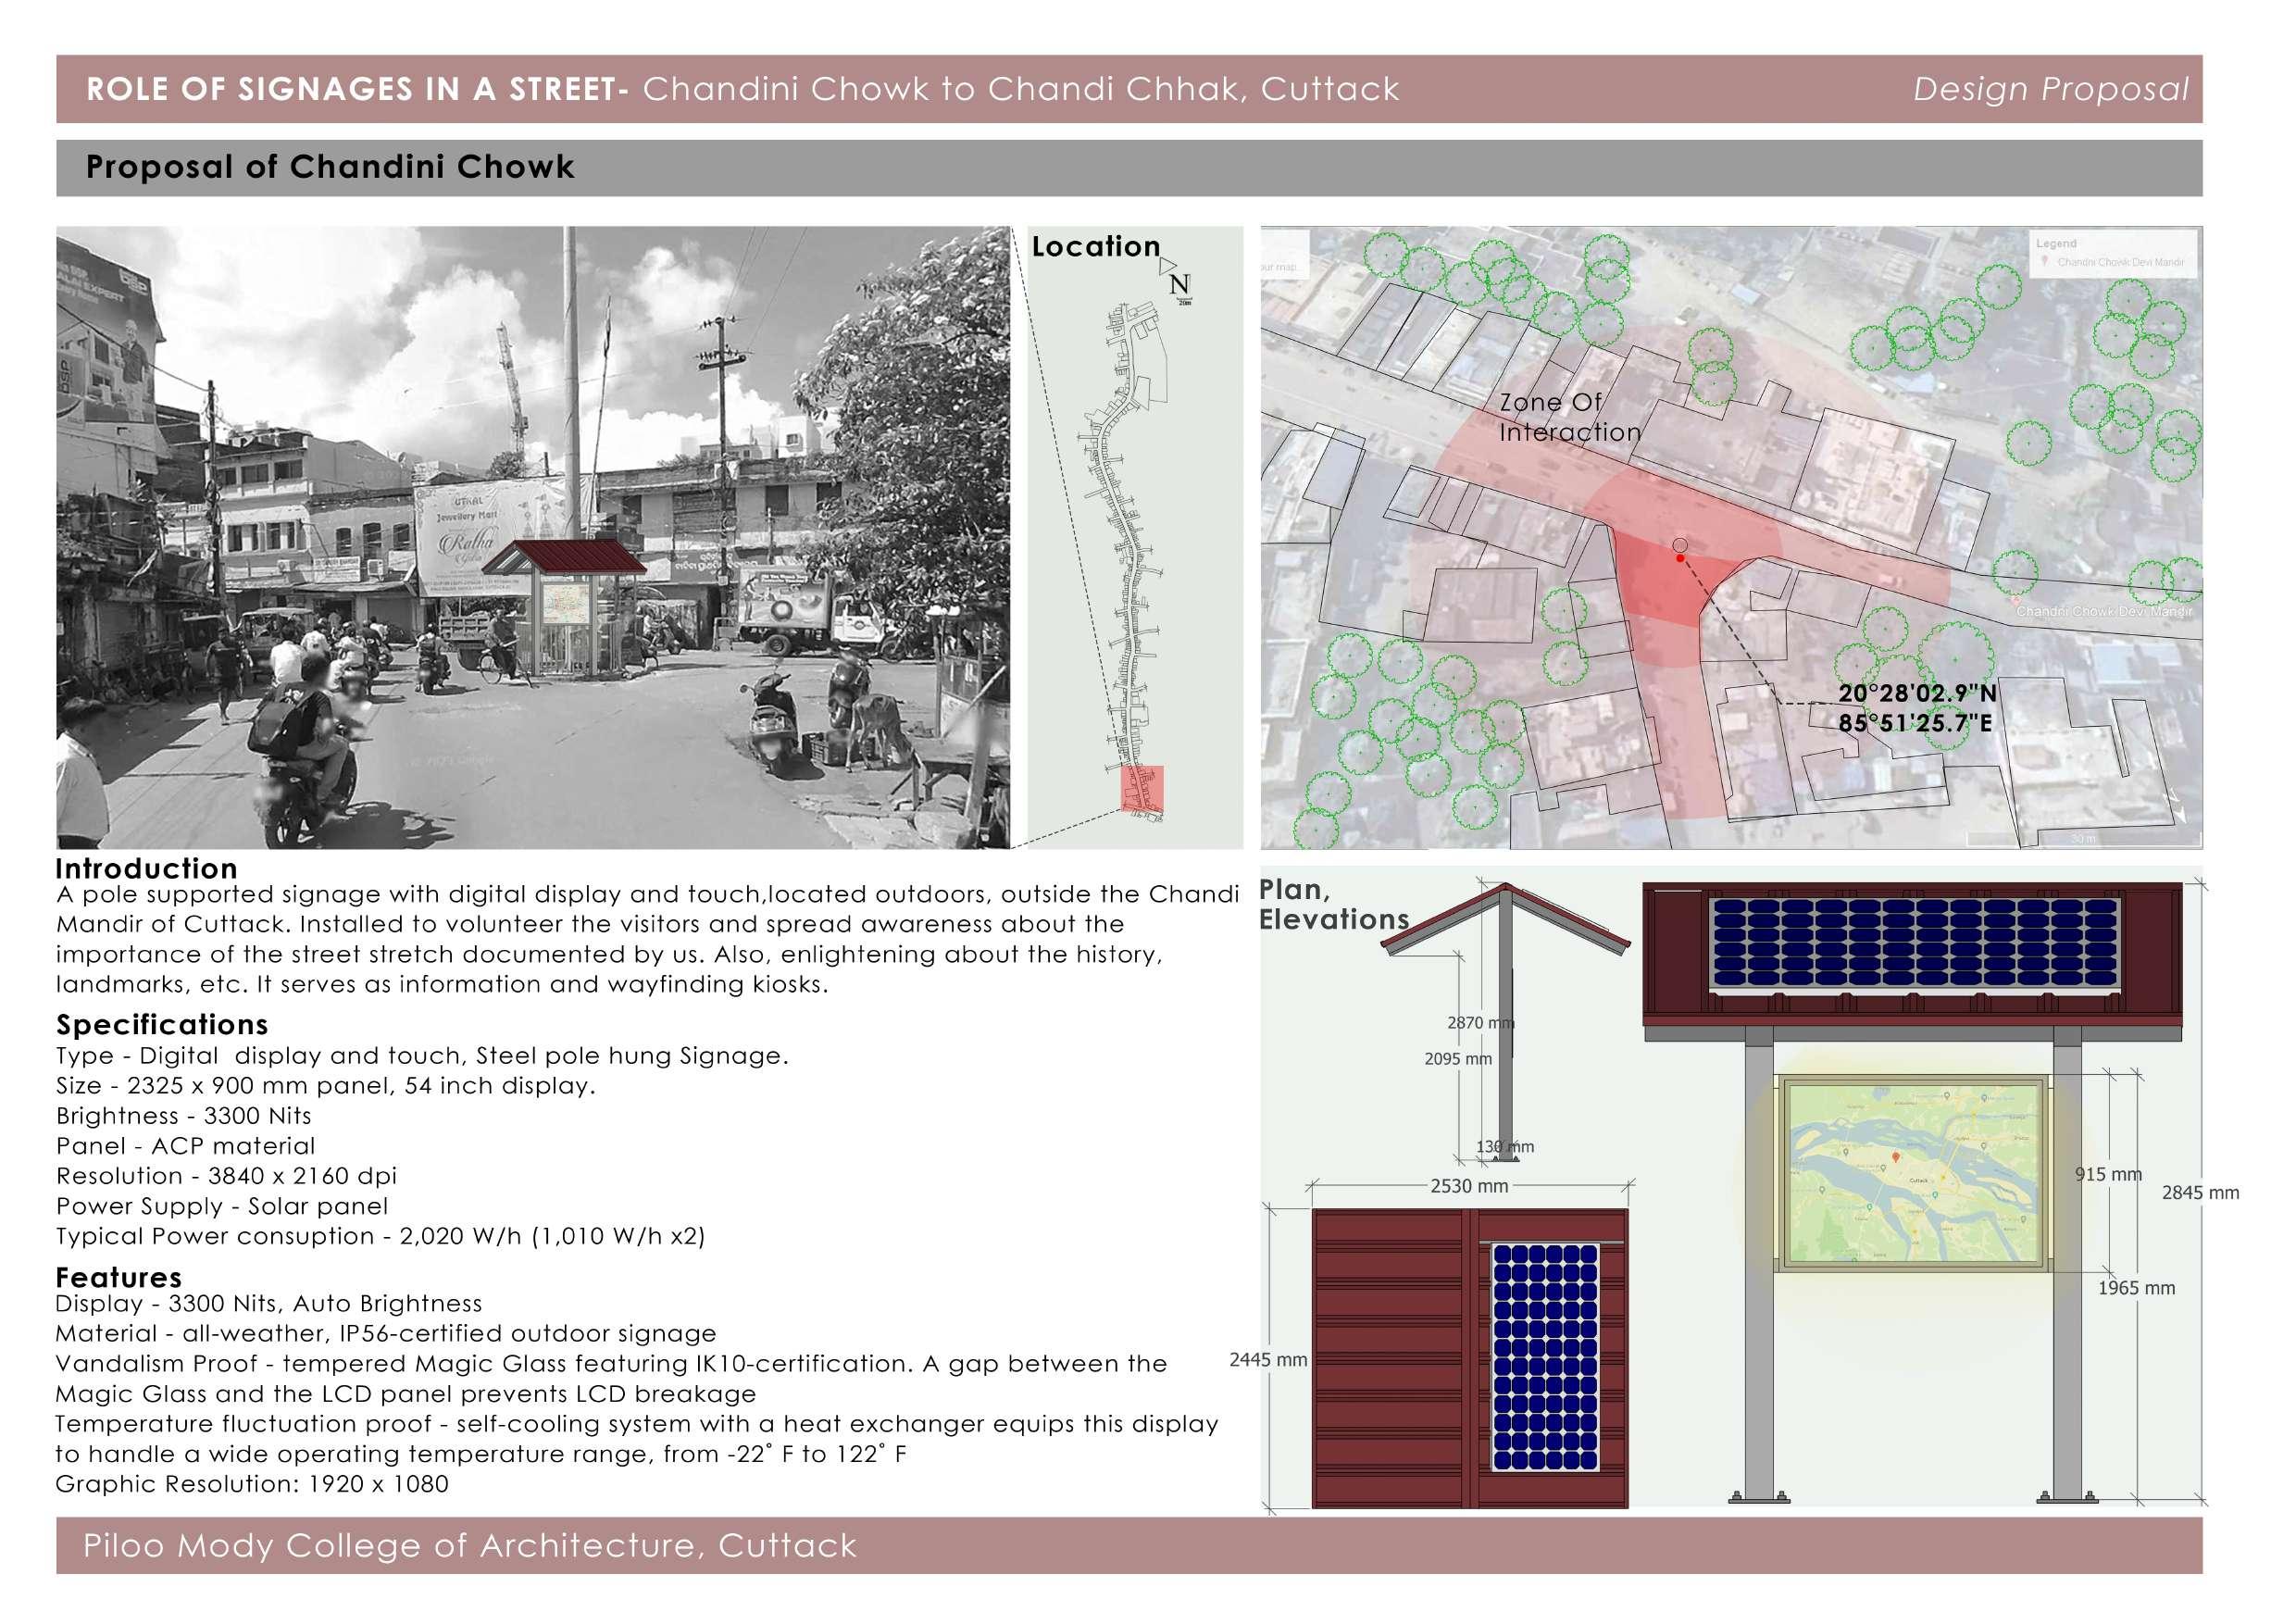
Task: Click the Plan, Elevations label
Action: click(1332, 904)
